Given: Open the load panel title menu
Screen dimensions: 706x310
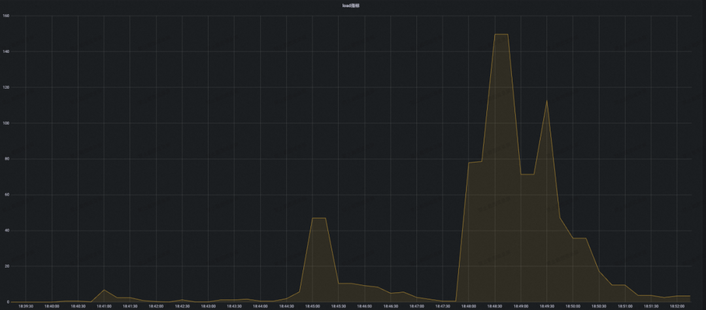Looking at the screenshot, I should pos(351,5).
